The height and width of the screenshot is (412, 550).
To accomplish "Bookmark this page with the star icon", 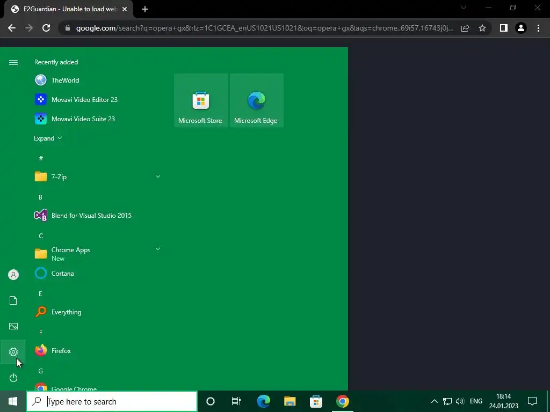I will [482, 28].
